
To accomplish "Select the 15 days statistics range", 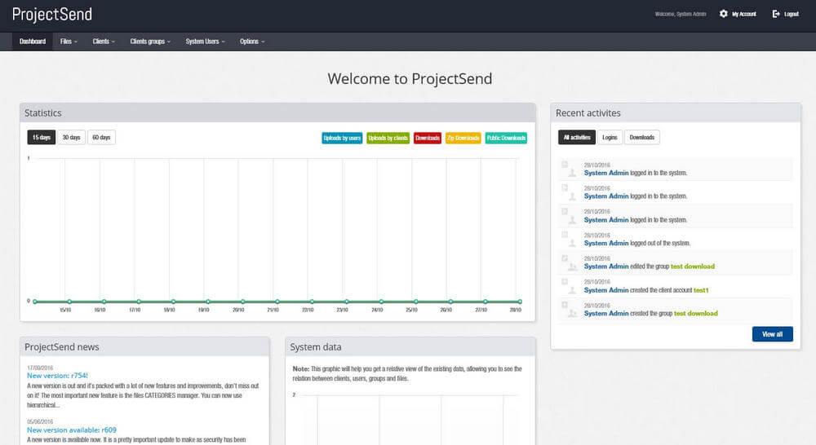I will coord(41,137).
